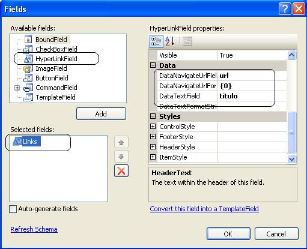Switch to Alphabetical sort icon

tap(170, 41)
